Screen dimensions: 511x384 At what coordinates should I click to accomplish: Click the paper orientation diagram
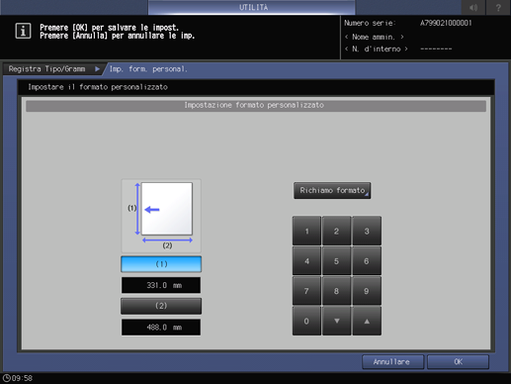pos(161,216)
